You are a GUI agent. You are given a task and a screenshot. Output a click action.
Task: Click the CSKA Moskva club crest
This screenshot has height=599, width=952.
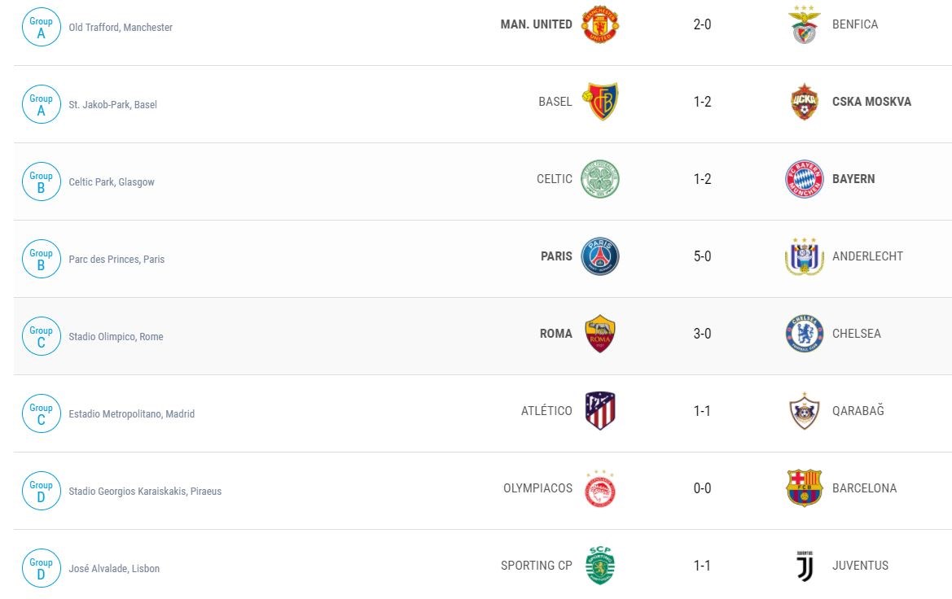tap(804, 102)
